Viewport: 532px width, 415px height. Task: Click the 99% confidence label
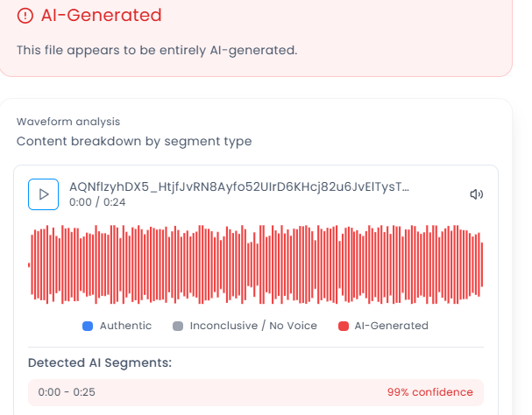click(x=429, y=392)
